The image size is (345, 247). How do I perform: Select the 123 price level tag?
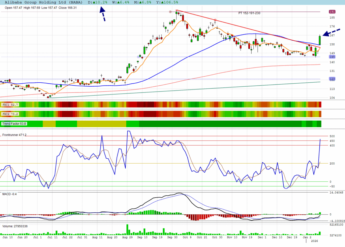[332, 79]
